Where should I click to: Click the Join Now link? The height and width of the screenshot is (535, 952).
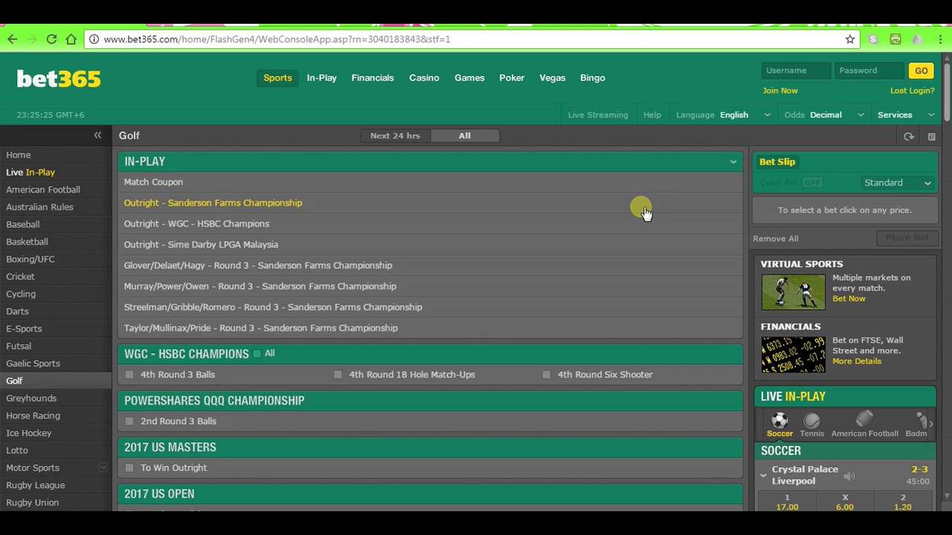click(779, 91)
